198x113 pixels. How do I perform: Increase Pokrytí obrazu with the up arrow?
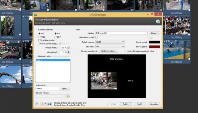pos(69,47)
